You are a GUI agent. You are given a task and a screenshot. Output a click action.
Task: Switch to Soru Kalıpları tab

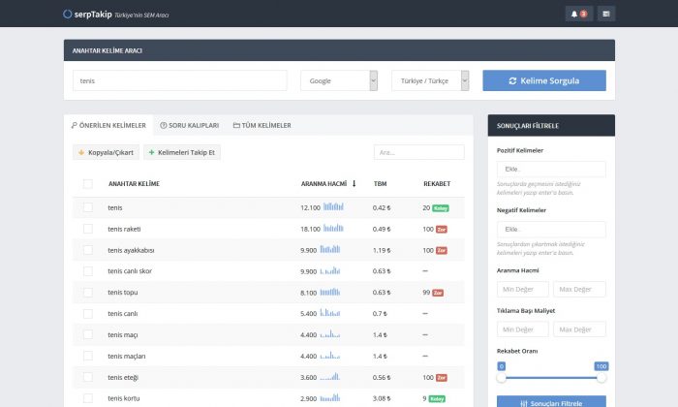(x=190, y=125)
